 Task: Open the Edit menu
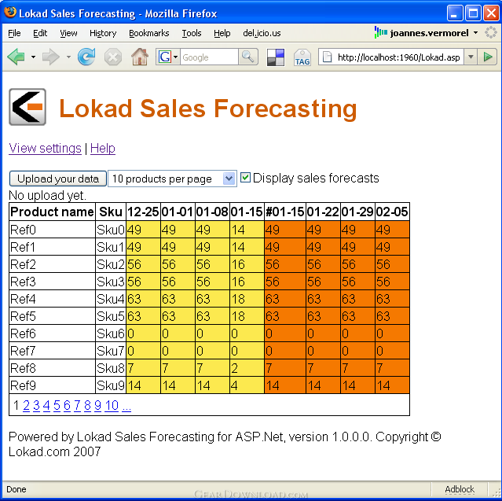click(40, 33)
